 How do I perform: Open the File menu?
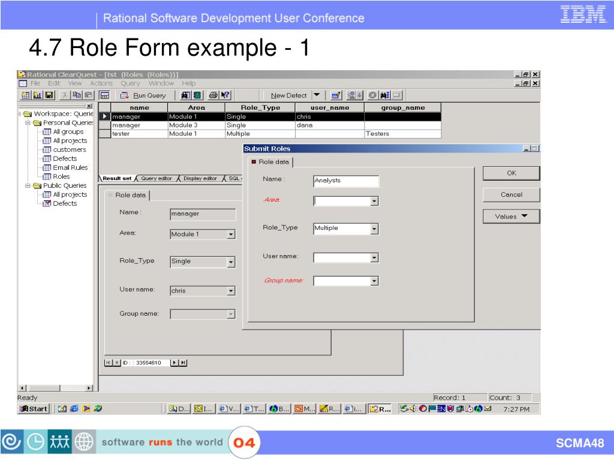pyautogui.click(x=35, y=83)
